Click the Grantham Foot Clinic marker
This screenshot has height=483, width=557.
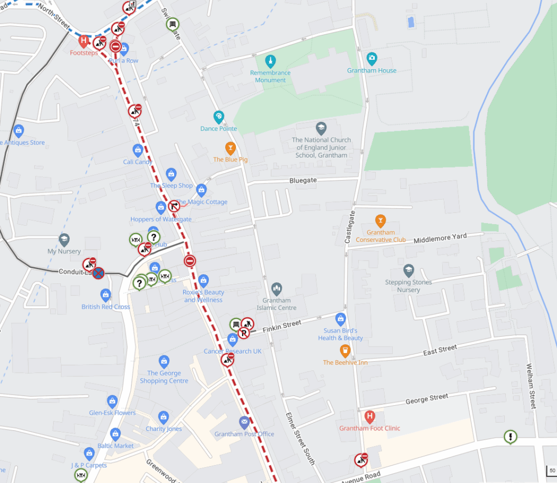(369, 417)
